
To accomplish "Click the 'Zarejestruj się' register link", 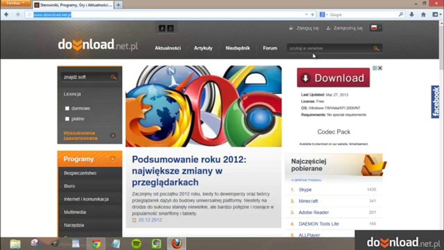I will point(348,28).
